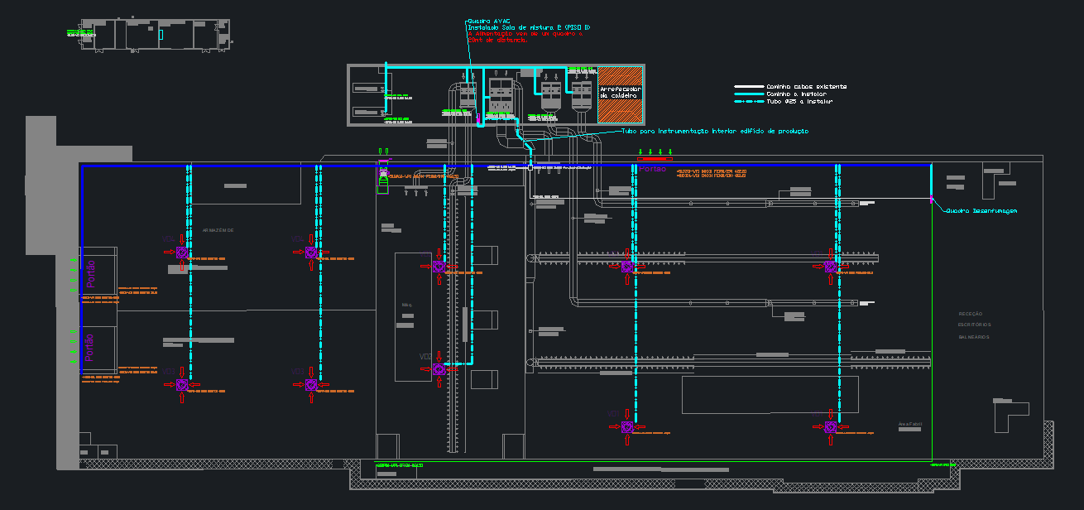Select the upper fan symbol below the top Portão

point(627,267)
